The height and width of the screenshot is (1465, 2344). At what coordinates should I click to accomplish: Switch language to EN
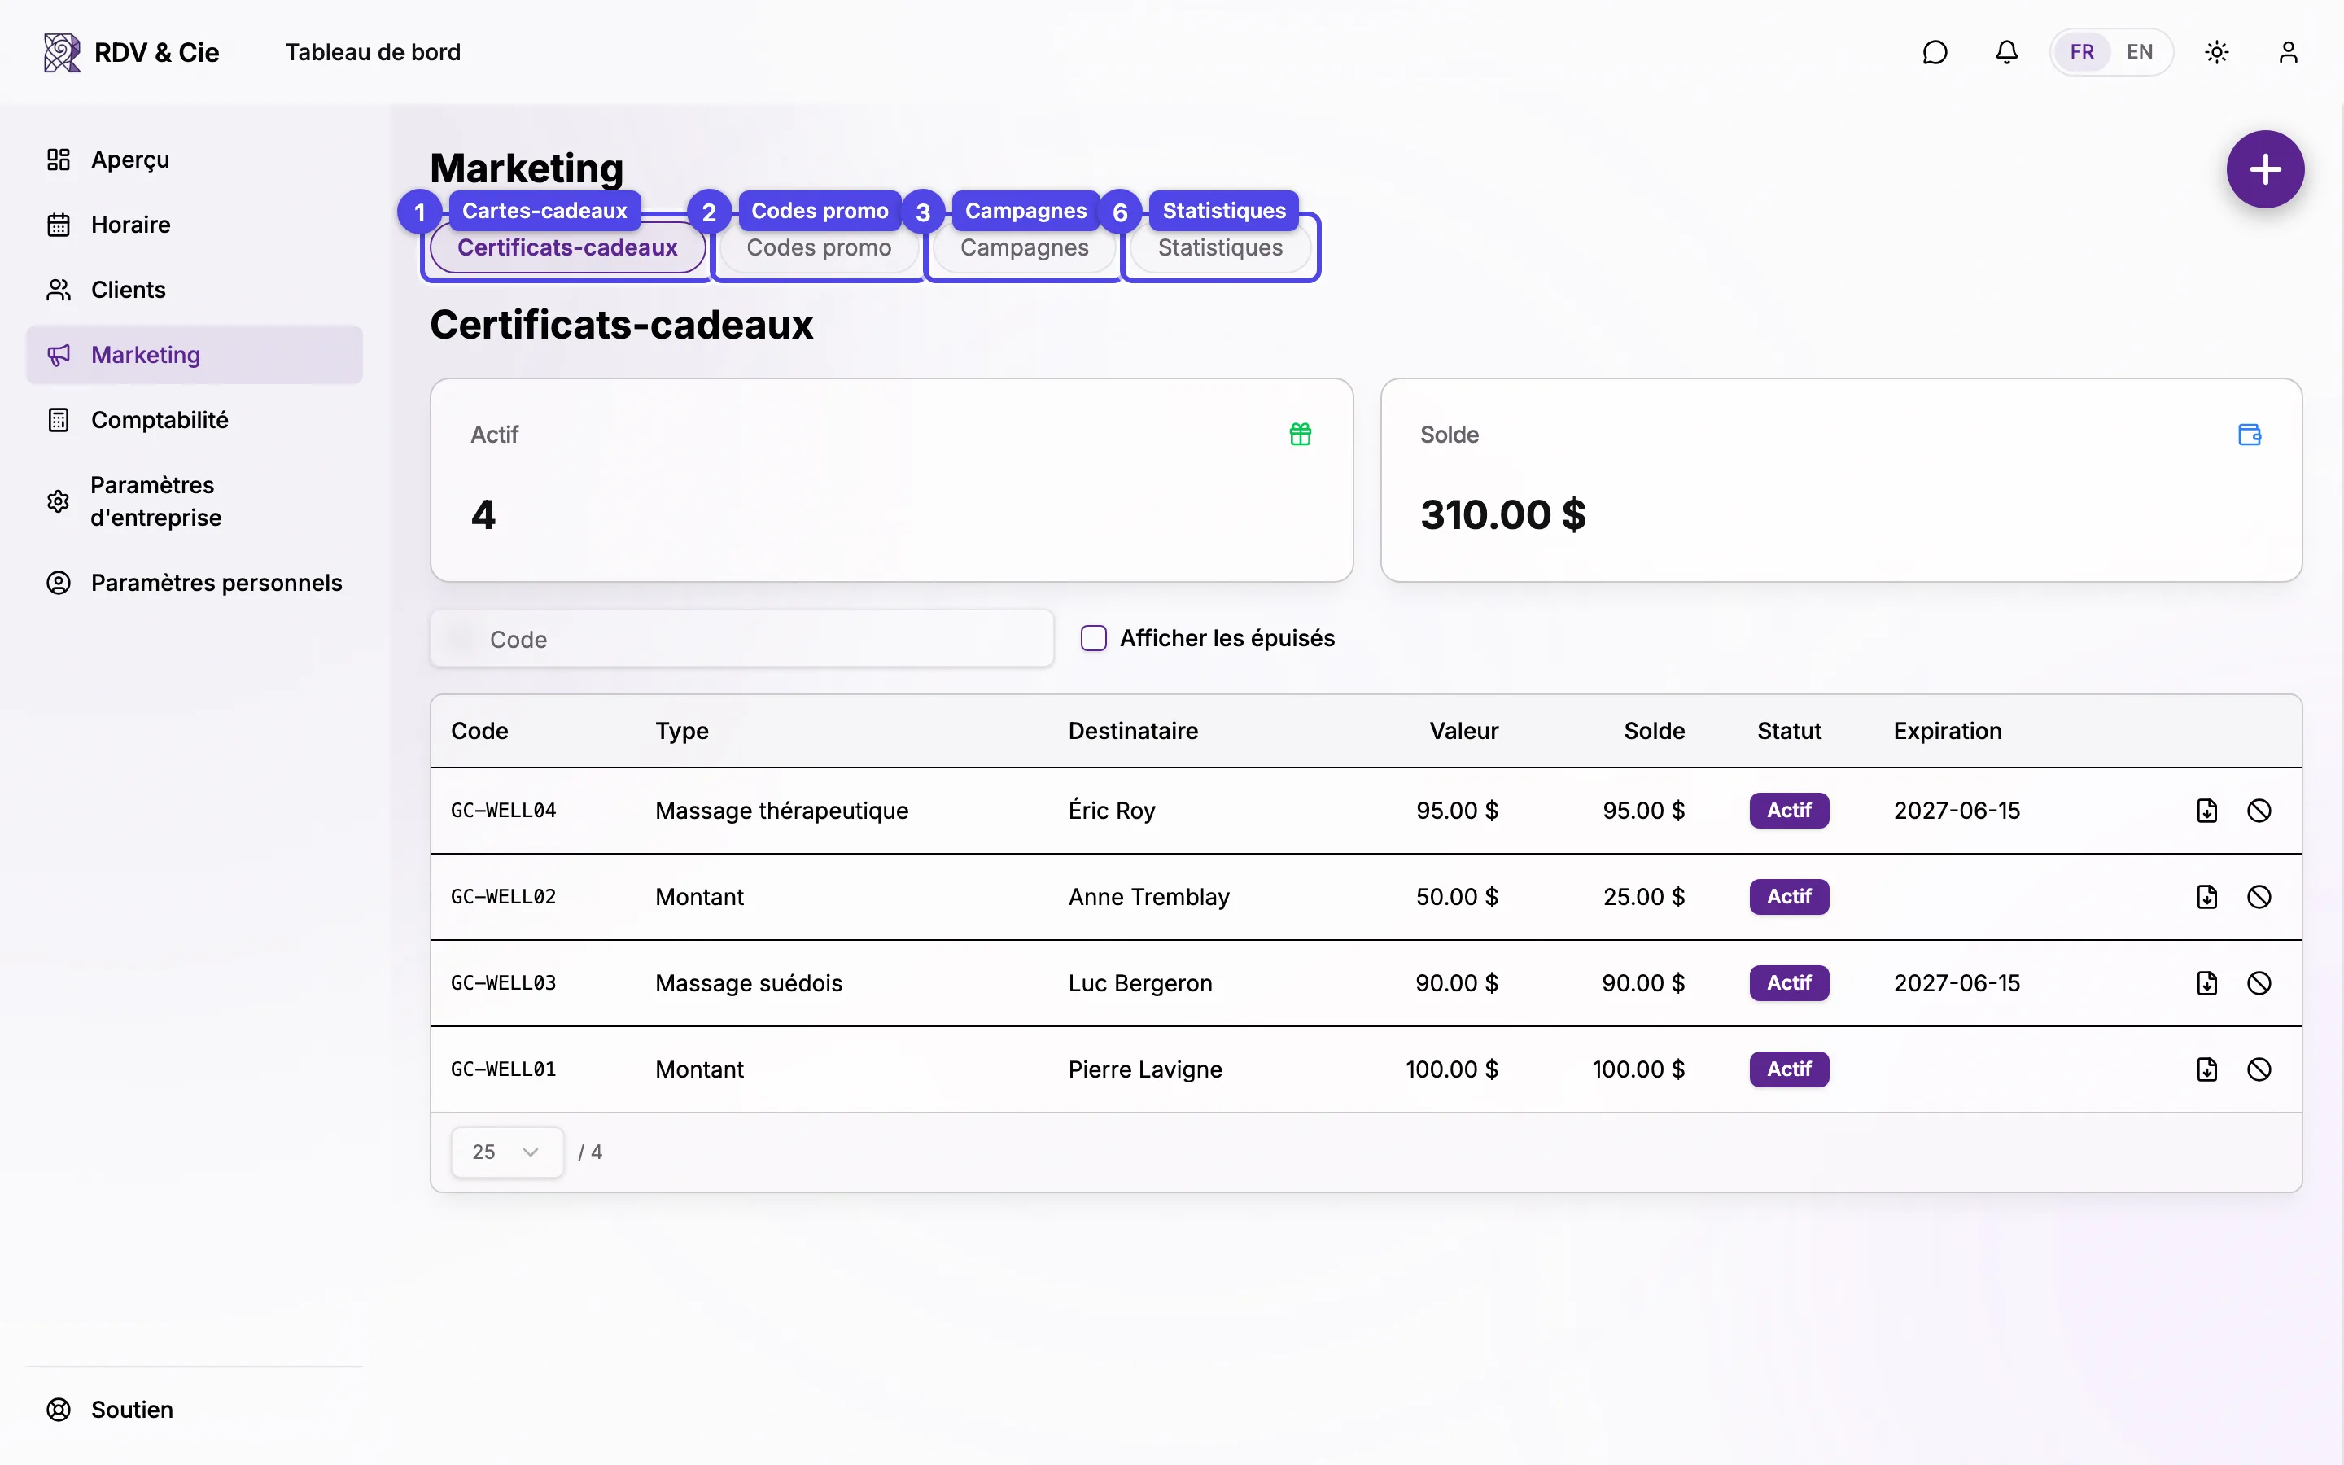pos(2140,52)
